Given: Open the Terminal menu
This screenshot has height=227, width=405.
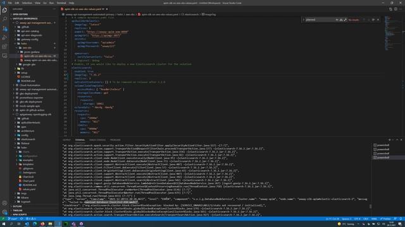Looking at the screenshot, I should (61, 3).
